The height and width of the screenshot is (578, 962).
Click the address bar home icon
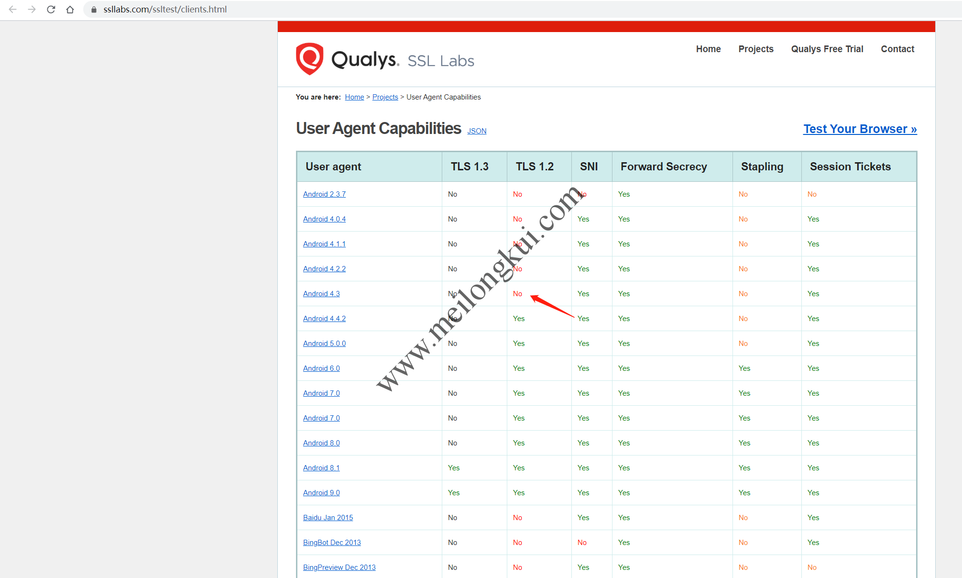[70, 10]
